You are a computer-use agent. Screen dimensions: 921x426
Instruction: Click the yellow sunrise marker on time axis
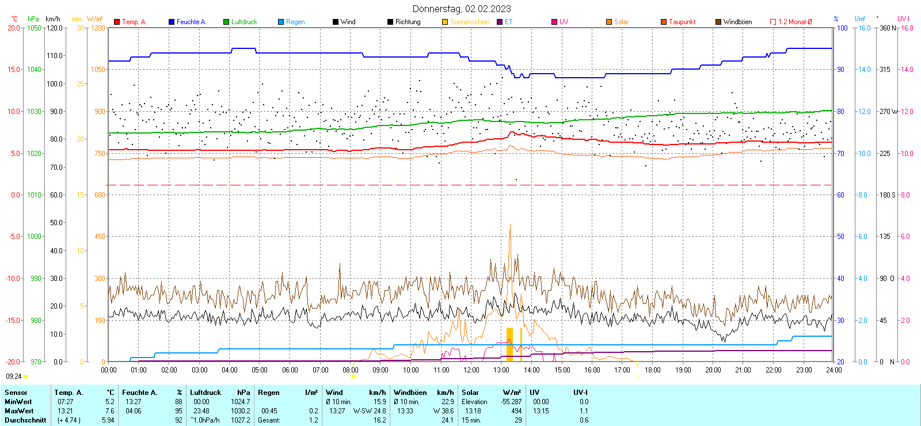coord(353,376)
